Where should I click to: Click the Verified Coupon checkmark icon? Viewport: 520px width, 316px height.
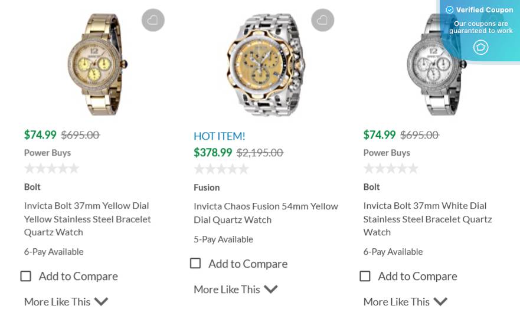(x=450, y=10)
